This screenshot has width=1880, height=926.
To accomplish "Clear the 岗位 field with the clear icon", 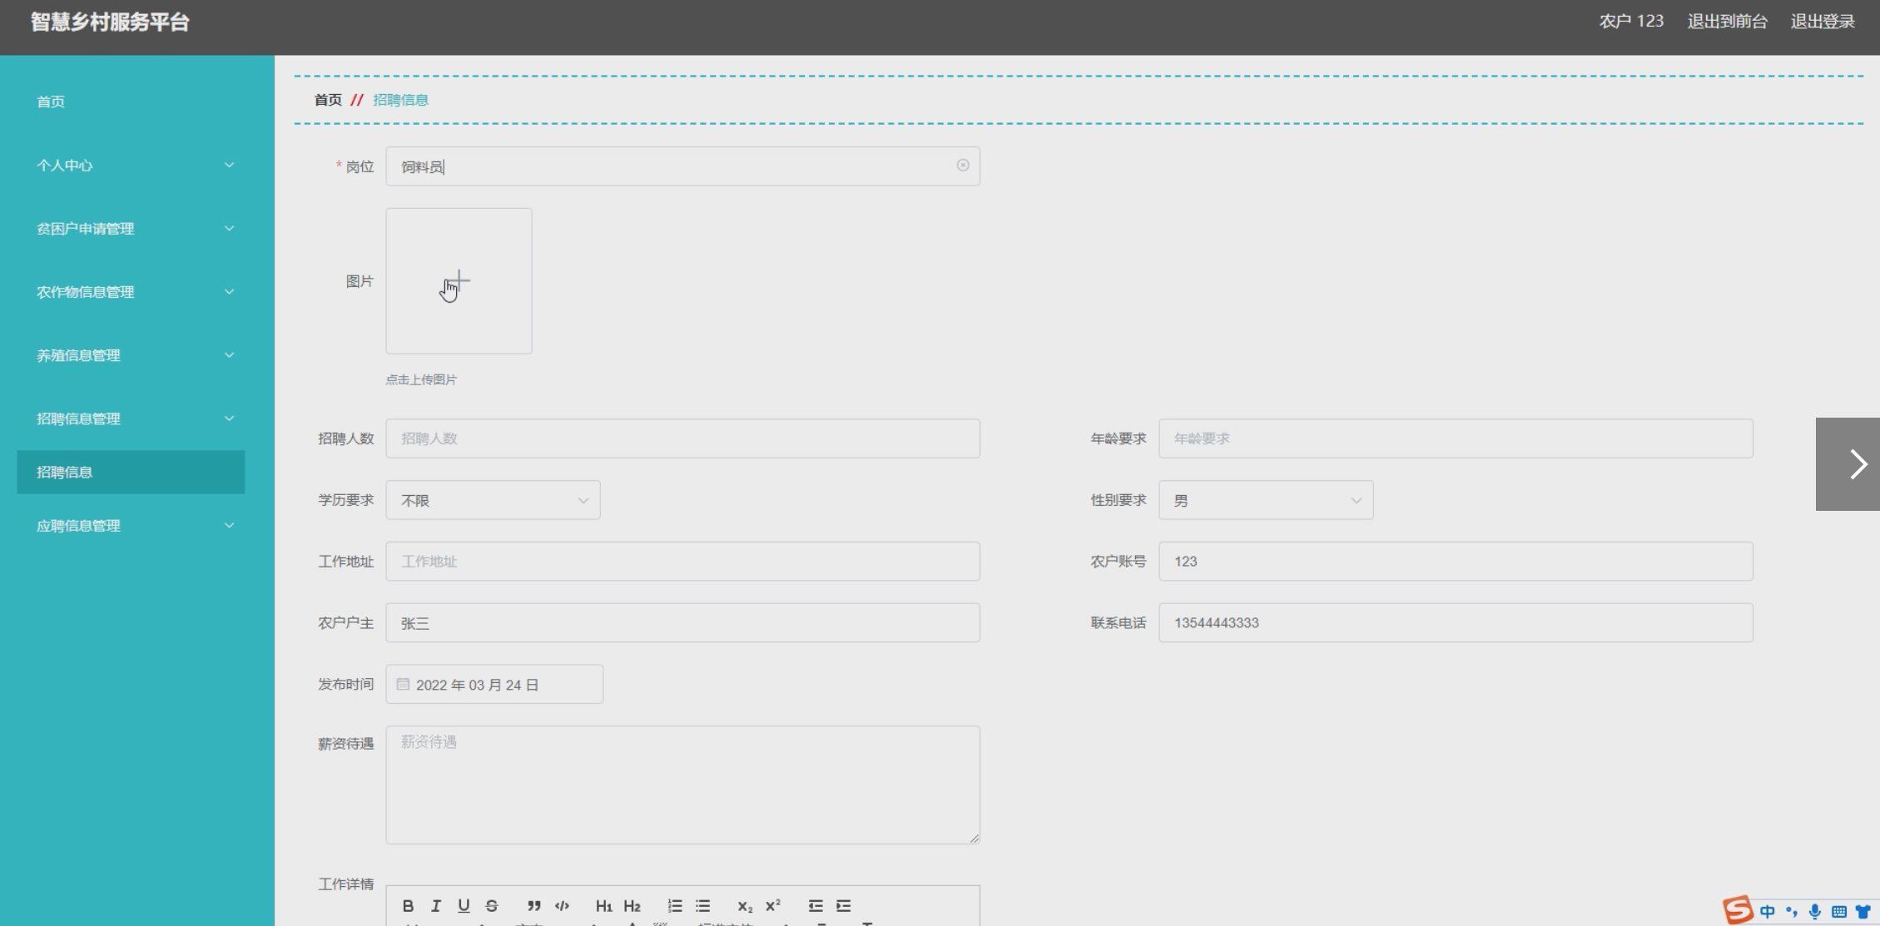I will [x=963, y=166].
